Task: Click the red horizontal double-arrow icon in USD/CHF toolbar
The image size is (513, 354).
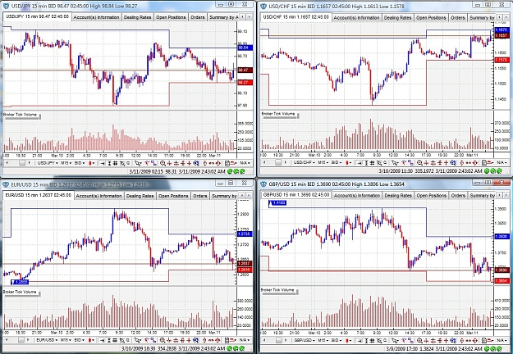Action: click(x=468, y=163)
